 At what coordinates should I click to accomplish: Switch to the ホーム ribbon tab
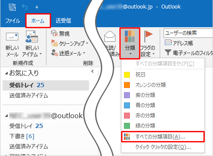[x=38, y=21]
